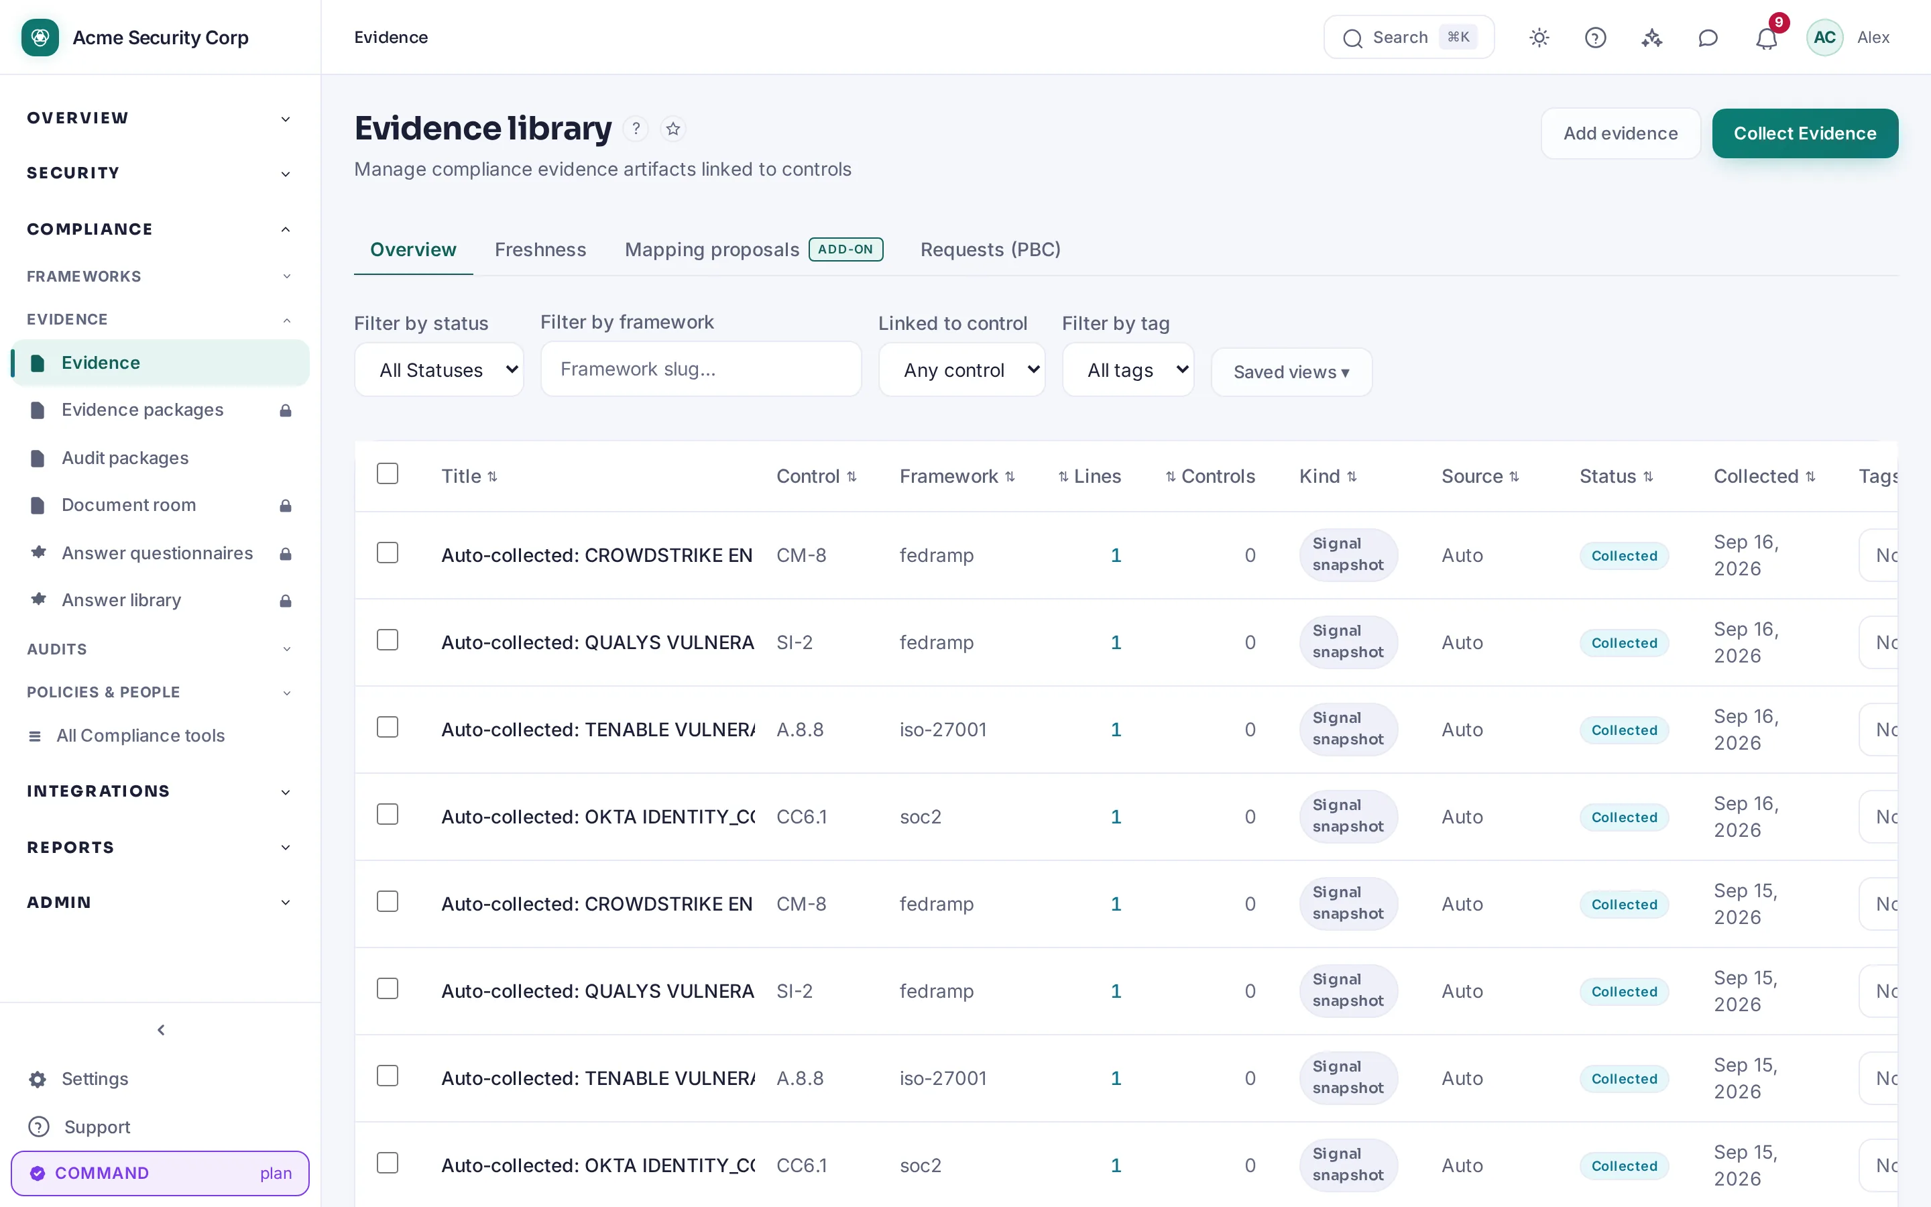Sort table by Collected column
1931x1207 pixels.
(x=1764, y=477)
